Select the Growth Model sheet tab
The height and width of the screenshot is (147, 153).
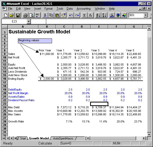click(x=39, y=138)
